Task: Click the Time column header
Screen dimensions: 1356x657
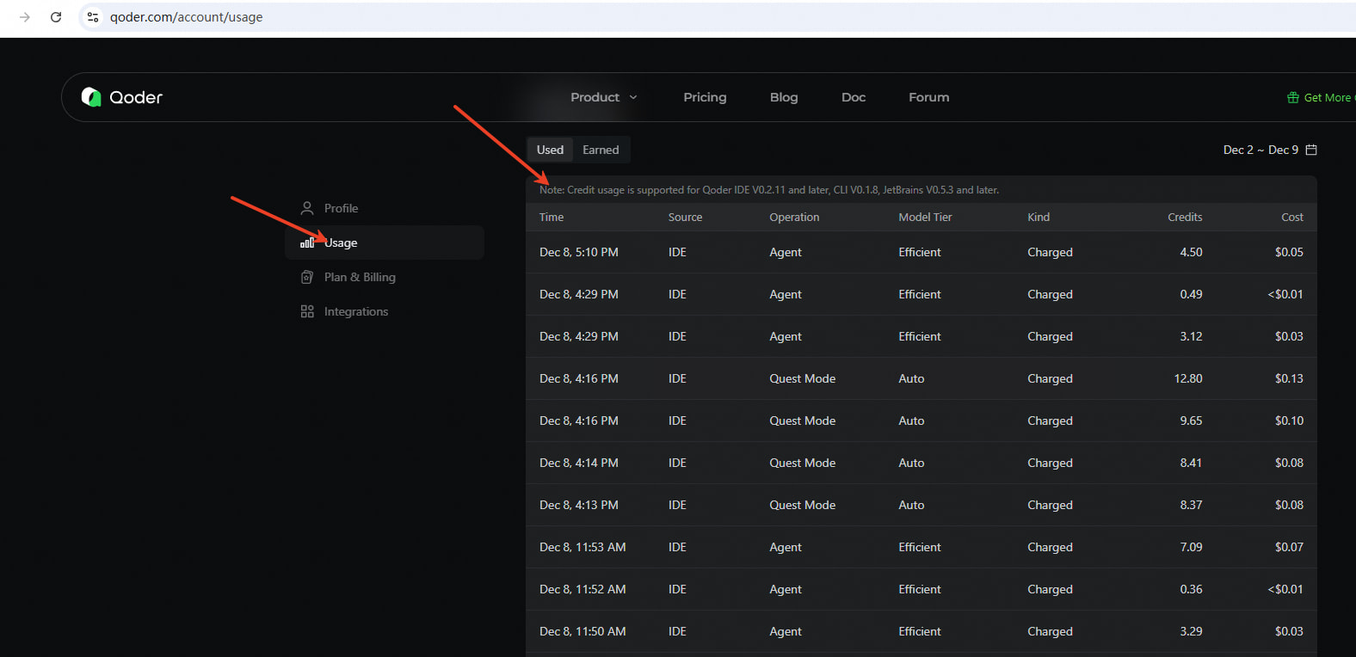Action: click(552, 217)
